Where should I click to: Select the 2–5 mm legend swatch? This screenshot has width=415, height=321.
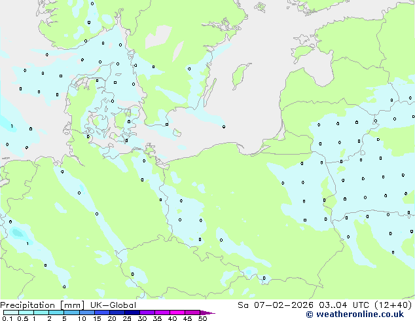click(56, 312)
